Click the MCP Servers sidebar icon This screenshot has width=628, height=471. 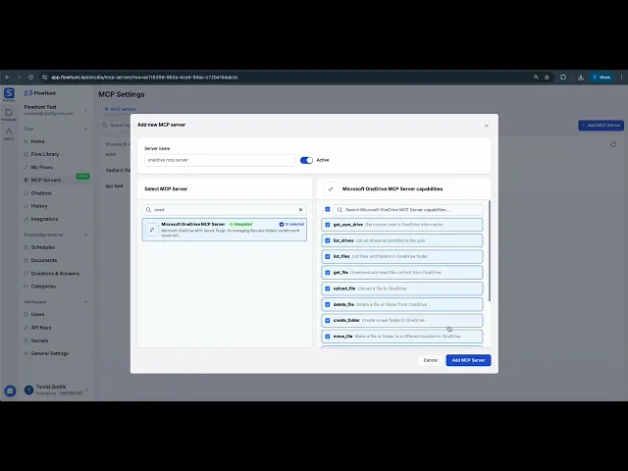[26, 181]
